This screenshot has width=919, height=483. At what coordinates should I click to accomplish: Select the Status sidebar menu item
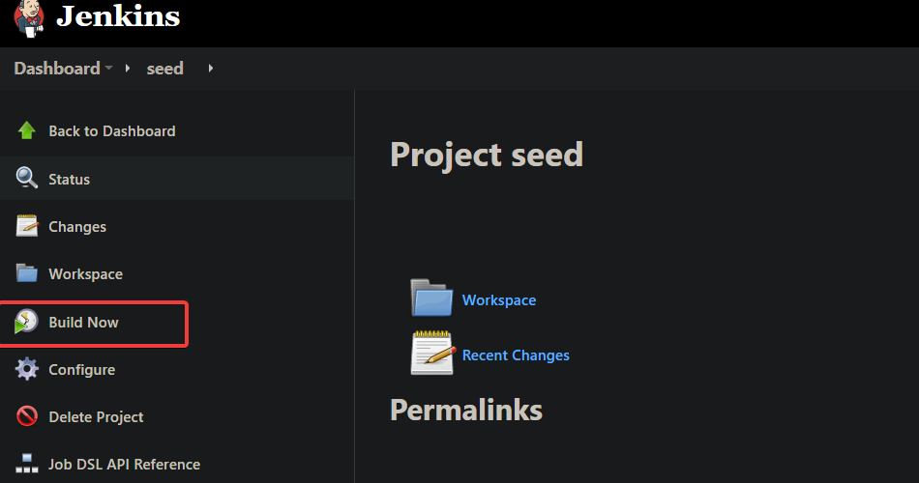(x=177, y=178)
